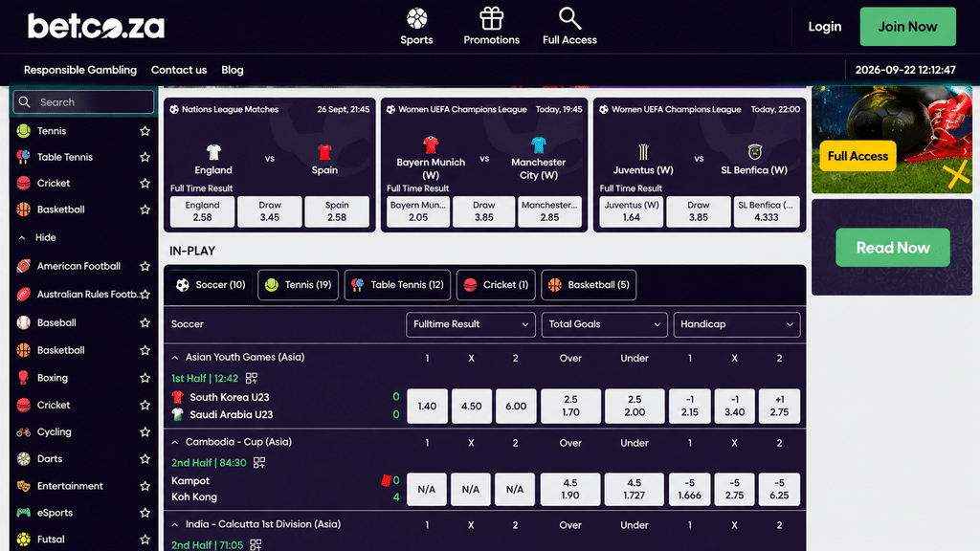
Task: Open stats icon beside 2nd Half 84:30
Action: 259,462
